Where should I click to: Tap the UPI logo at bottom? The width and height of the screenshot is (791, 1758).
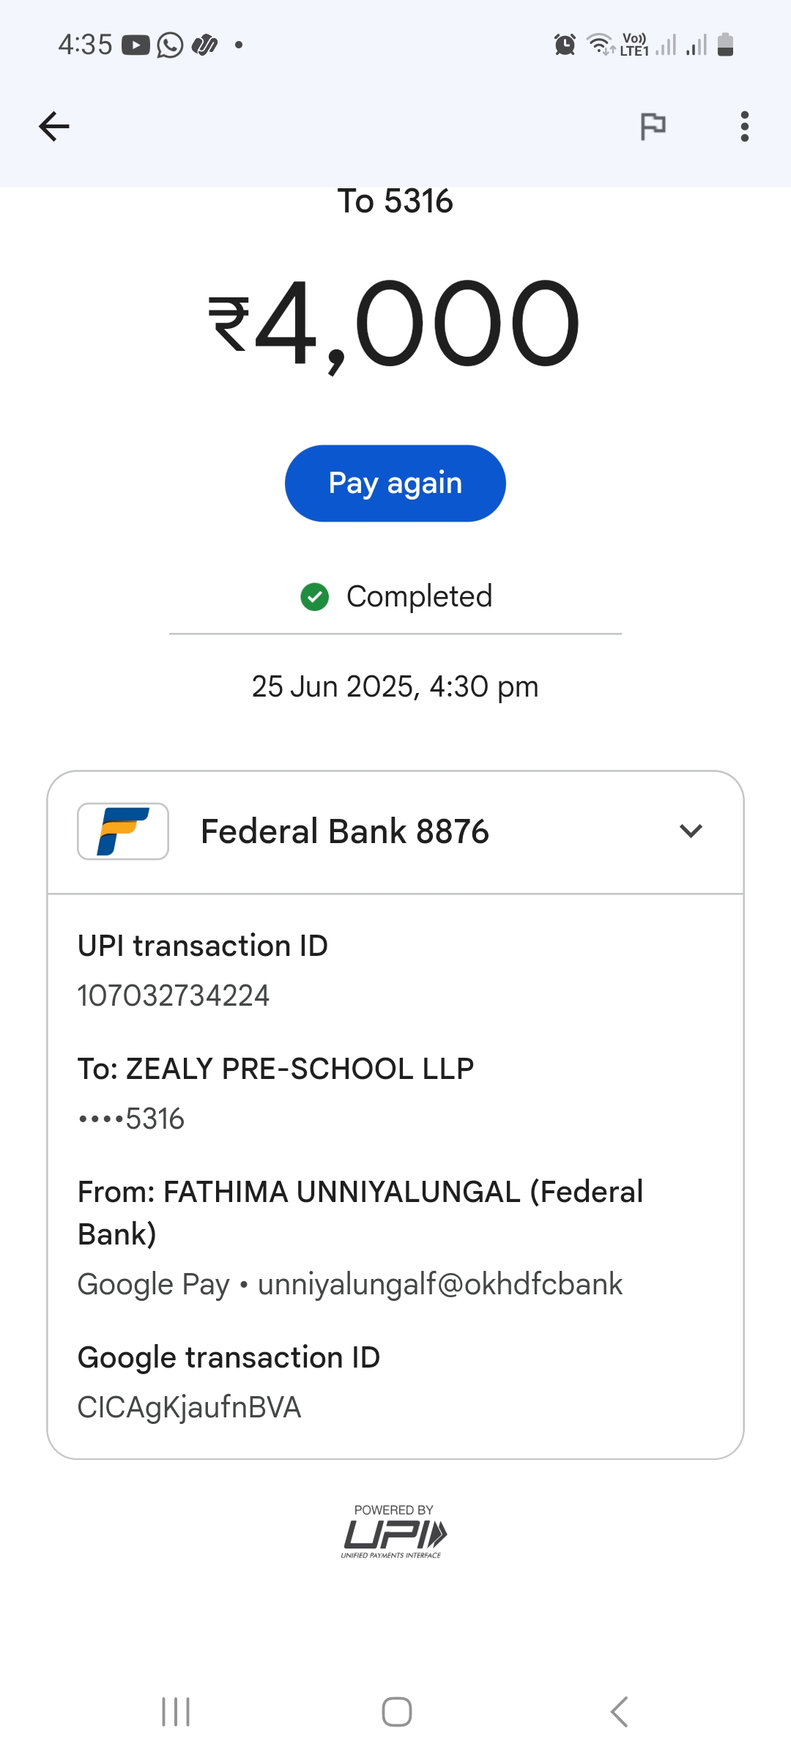point(394,1532)
